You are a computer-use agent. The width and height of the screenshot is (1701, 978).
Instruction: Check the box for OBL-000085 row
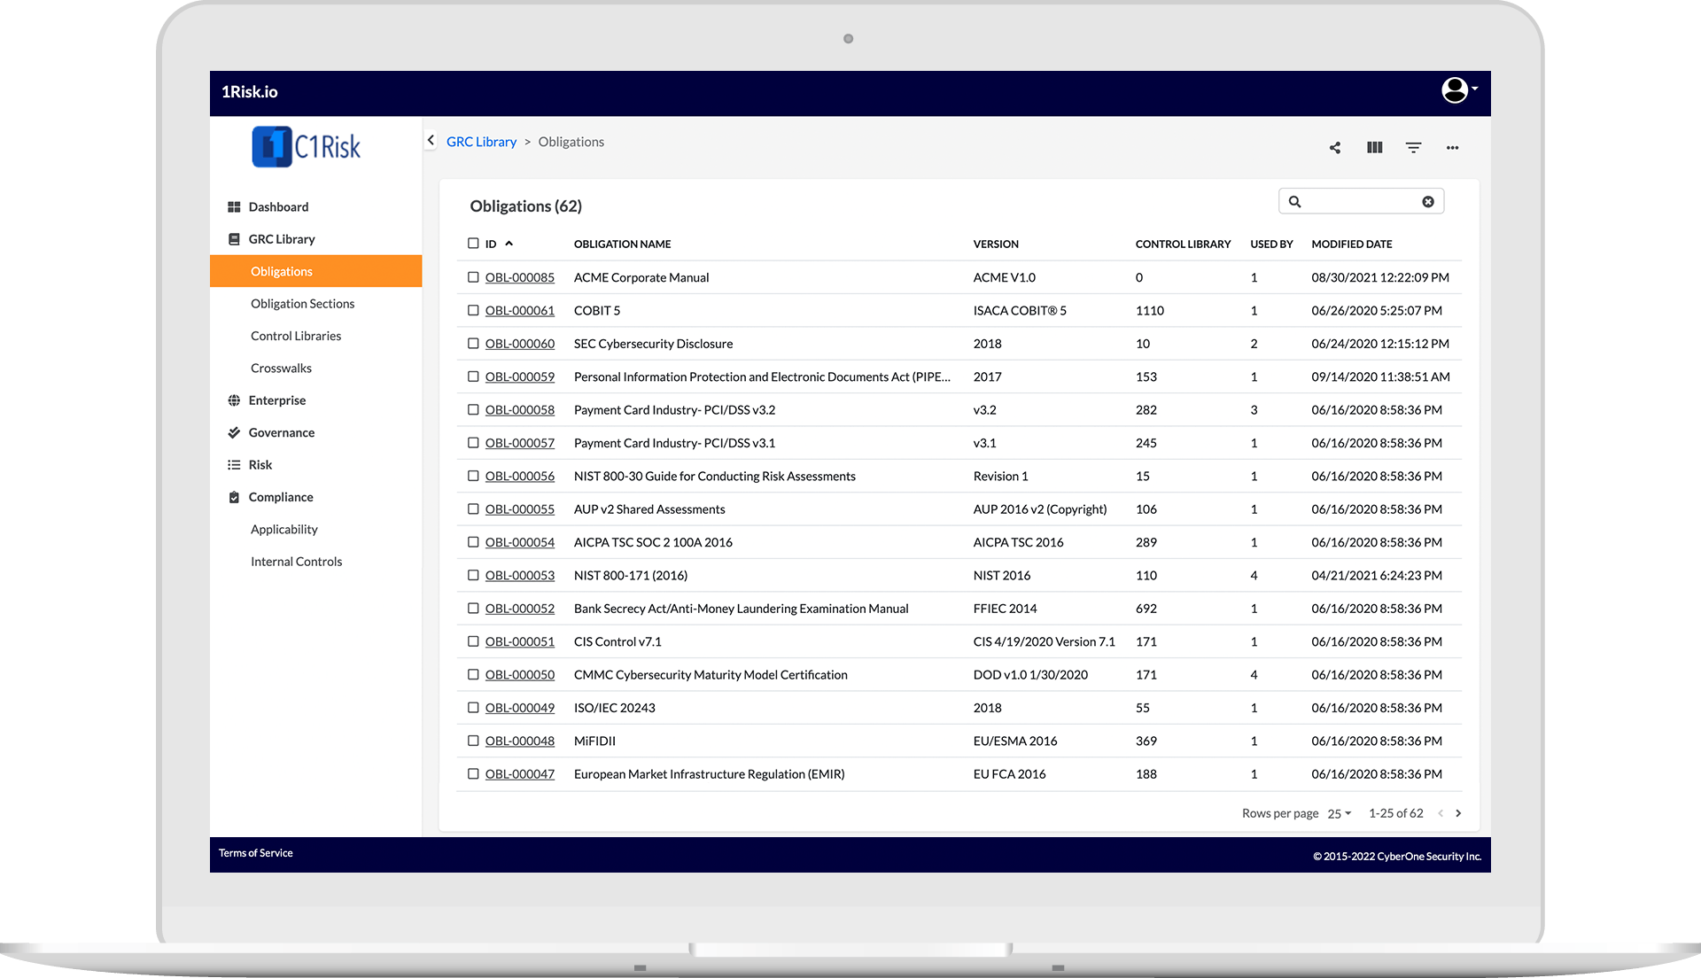click(x=473, y=277)
